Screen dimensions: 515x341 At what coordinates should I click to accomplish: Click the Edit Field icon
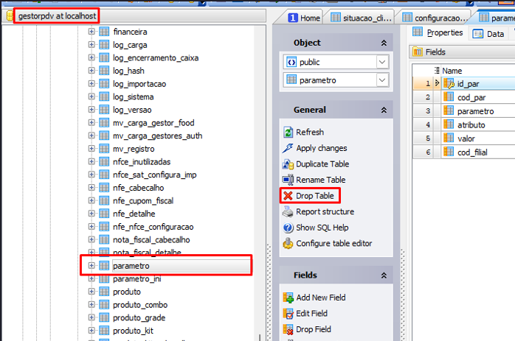(288, 314)
